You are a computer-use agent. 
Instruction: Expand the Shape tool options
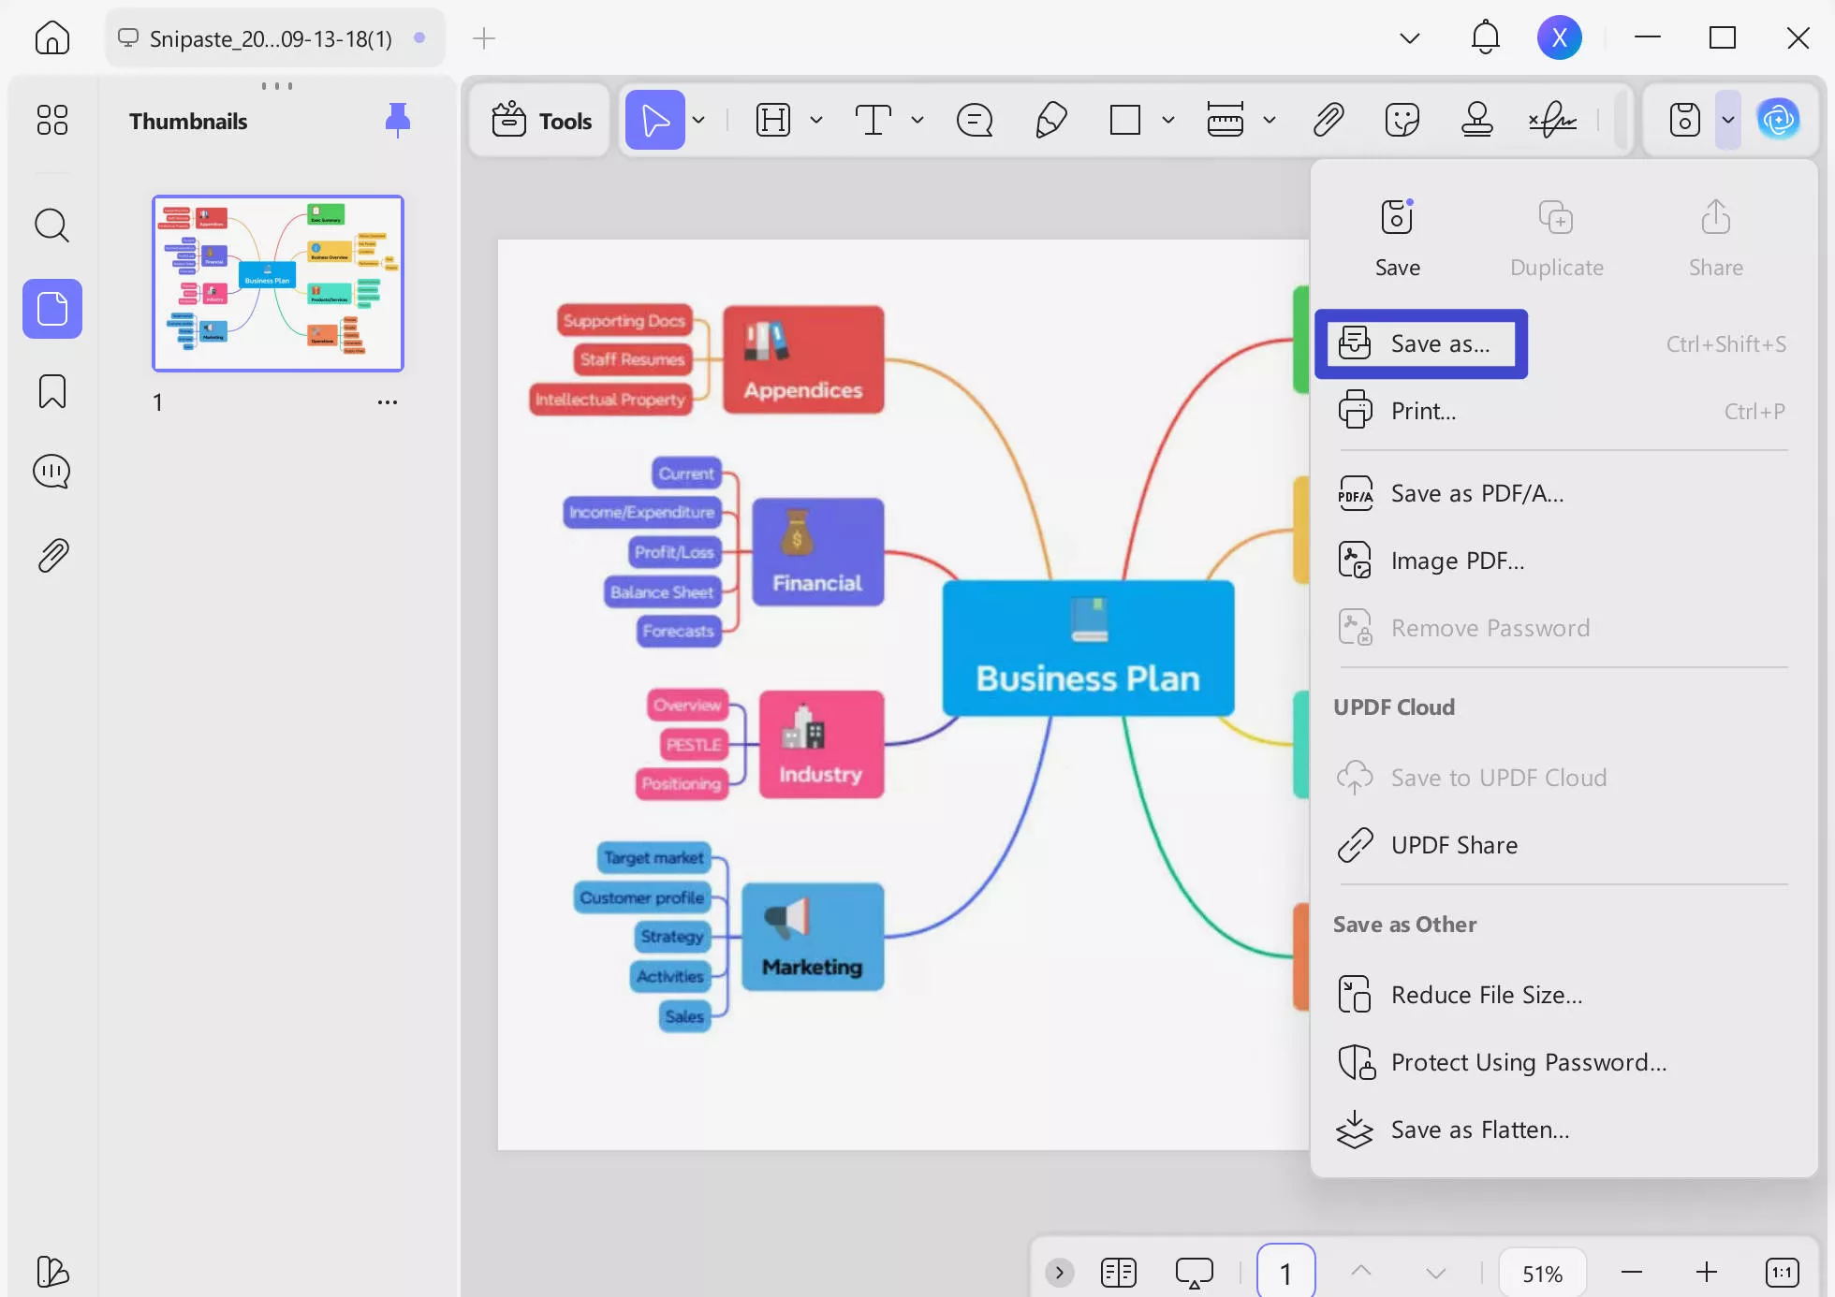(x=1167, y=120)
